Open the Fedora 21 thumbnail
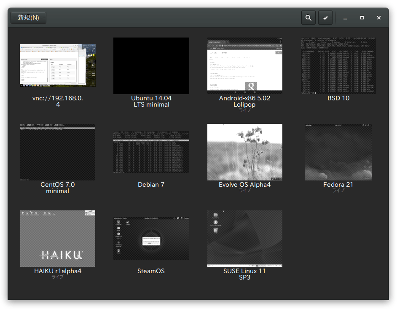The width and height of the screenshot is (397, 312). pos(338,152)
